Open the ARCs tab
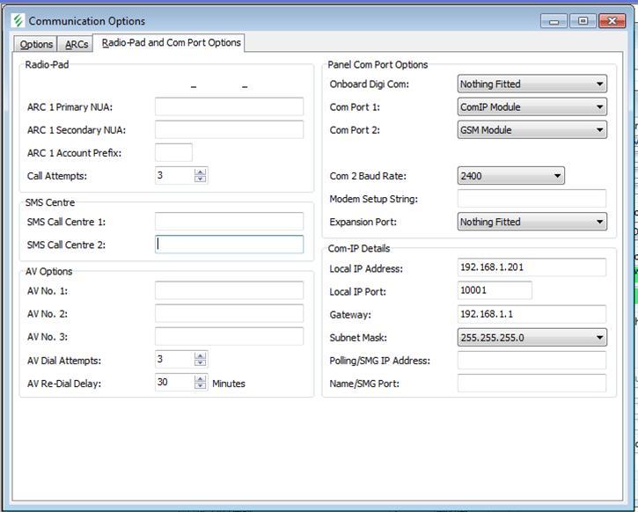Screen dimensions: 638x512 pos(77,44)
